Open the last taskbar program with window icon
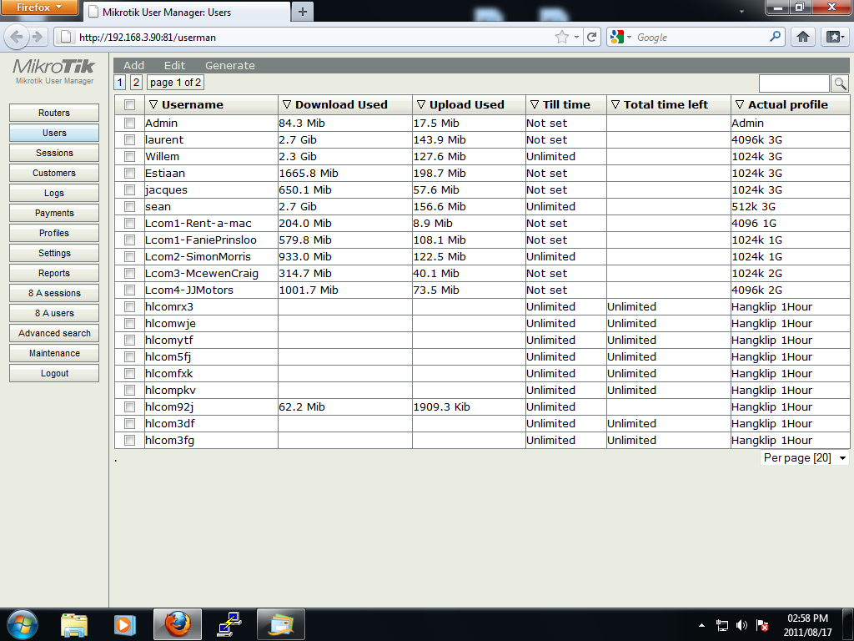Viewport: 854px width, 641px height. click(280, 624)
